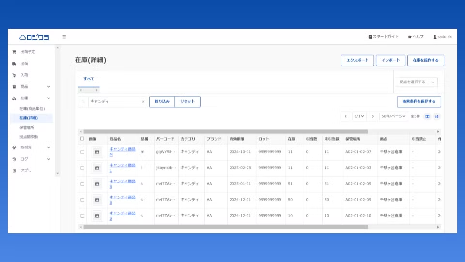Go to next page with right arrow
Viewport: 465px width, 262px height.
click(372, 116)
